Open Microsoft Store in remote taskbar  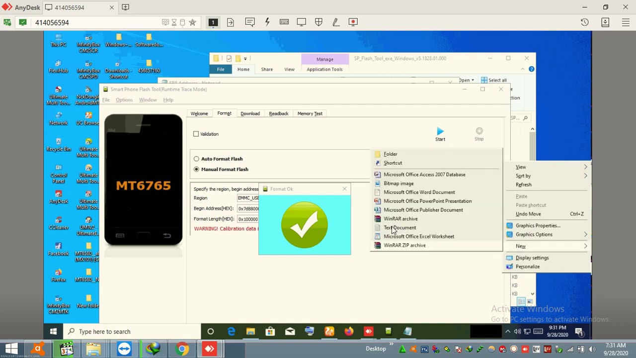coord(270,332)
